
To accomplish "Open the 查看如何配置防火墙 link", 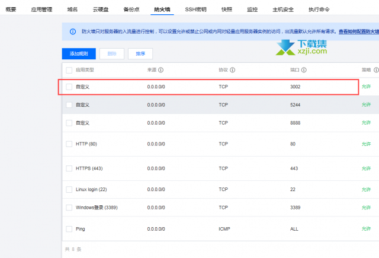I will point(359,31).
